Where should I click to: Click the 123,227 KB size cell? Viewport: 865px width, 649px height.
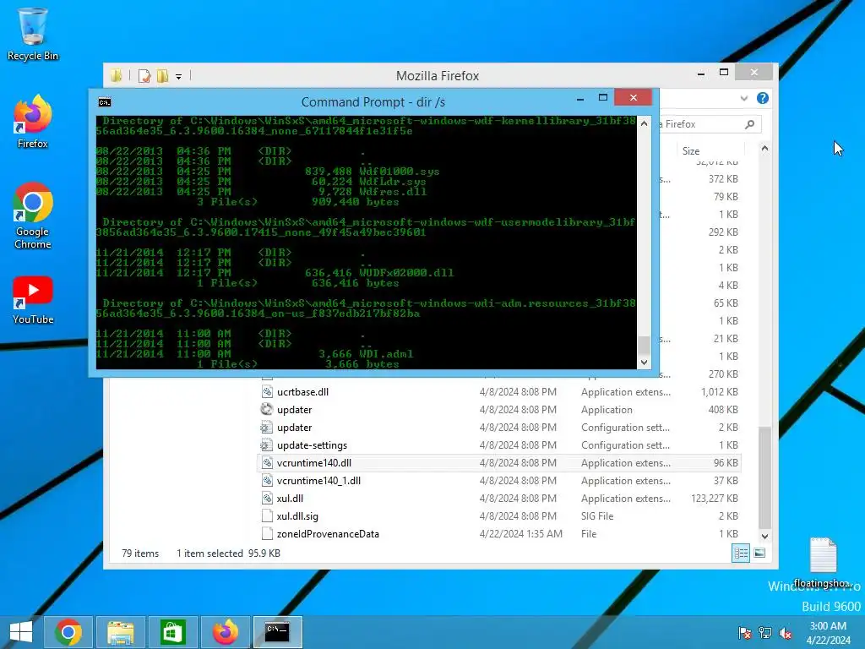click(x=715, y=499)
